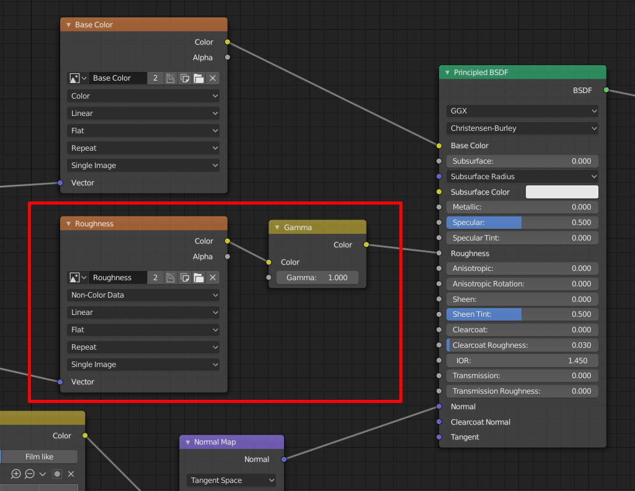Click user count 2 in Base Color node
This screenshot has width=635, height=491.
click(155, 78)
